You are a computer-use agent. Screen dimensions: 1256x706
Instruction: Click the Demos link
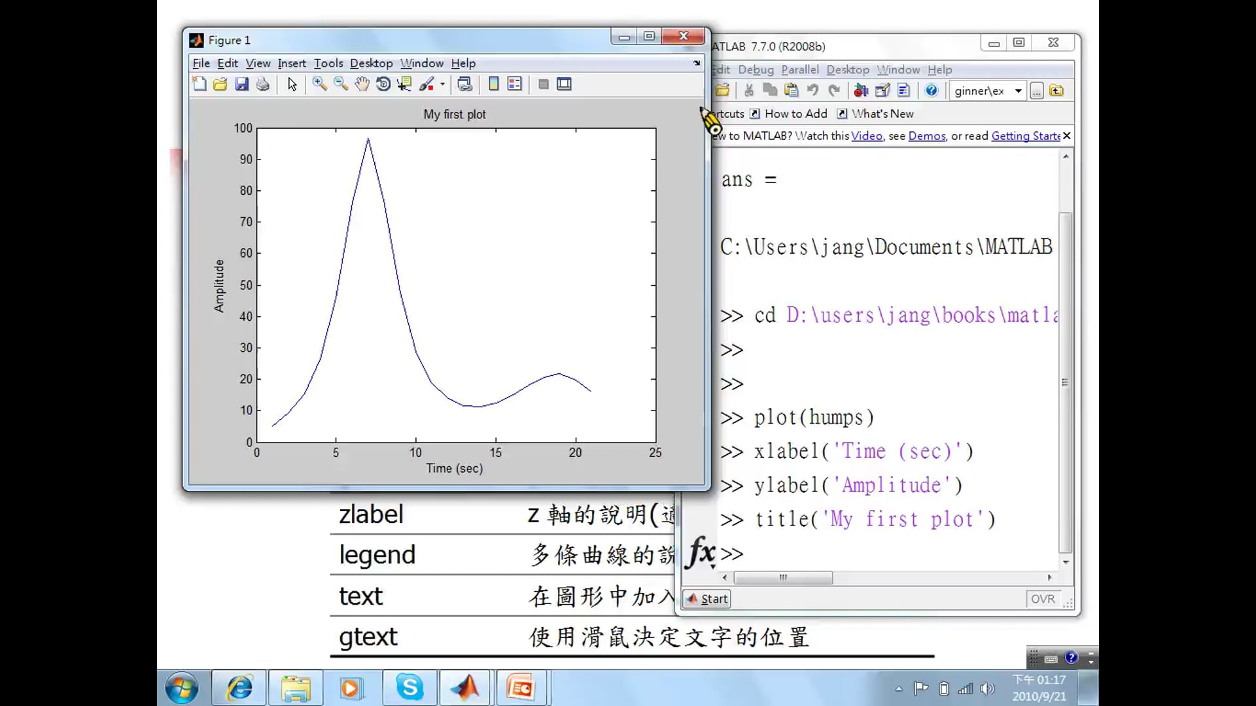pos(926,136)
